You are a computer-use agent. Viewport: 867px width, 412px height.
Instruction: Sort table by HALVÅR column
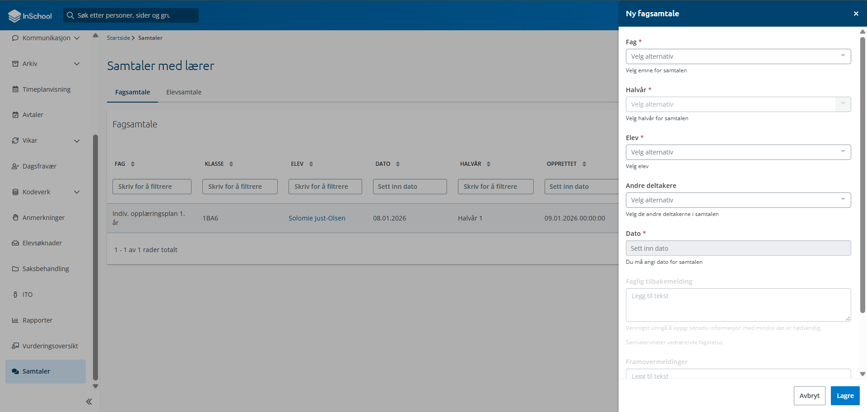(x=489, y=164)
